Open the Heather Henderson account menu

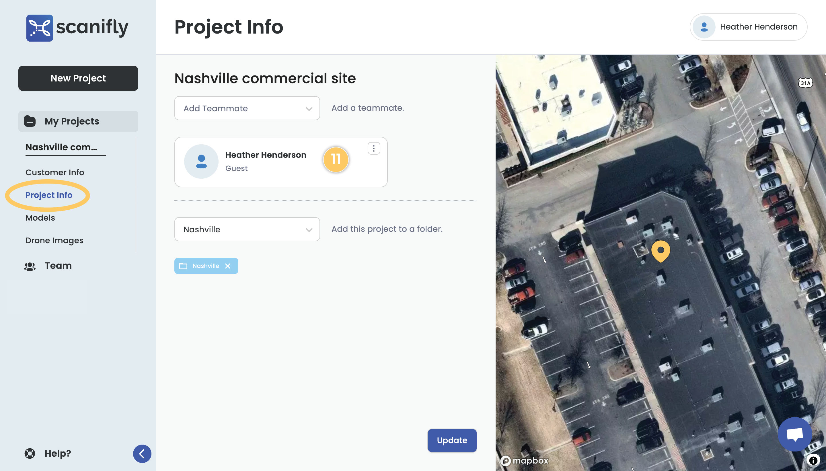click(748, 27)
